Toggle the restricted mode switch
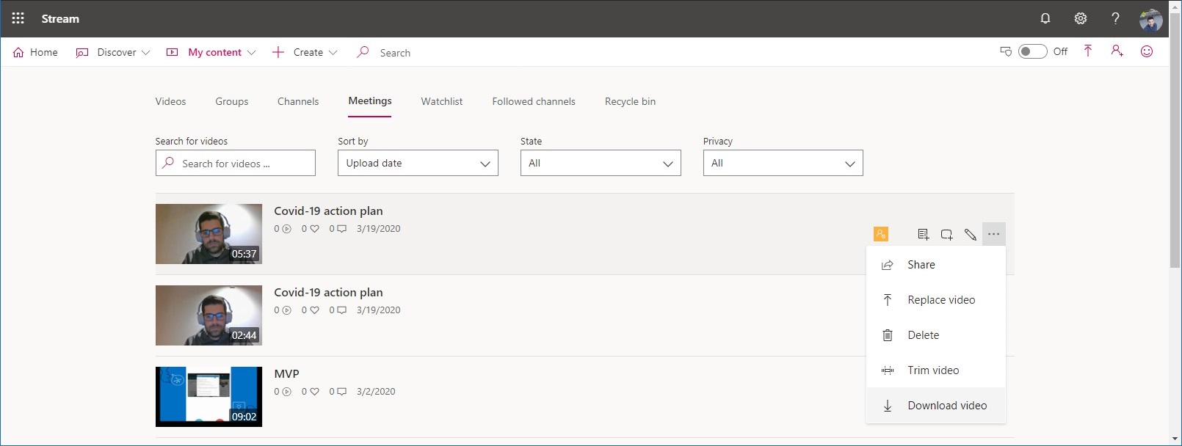This screenshot has width=1182, height=446. pyautogui.click(x=1032, y=51)
